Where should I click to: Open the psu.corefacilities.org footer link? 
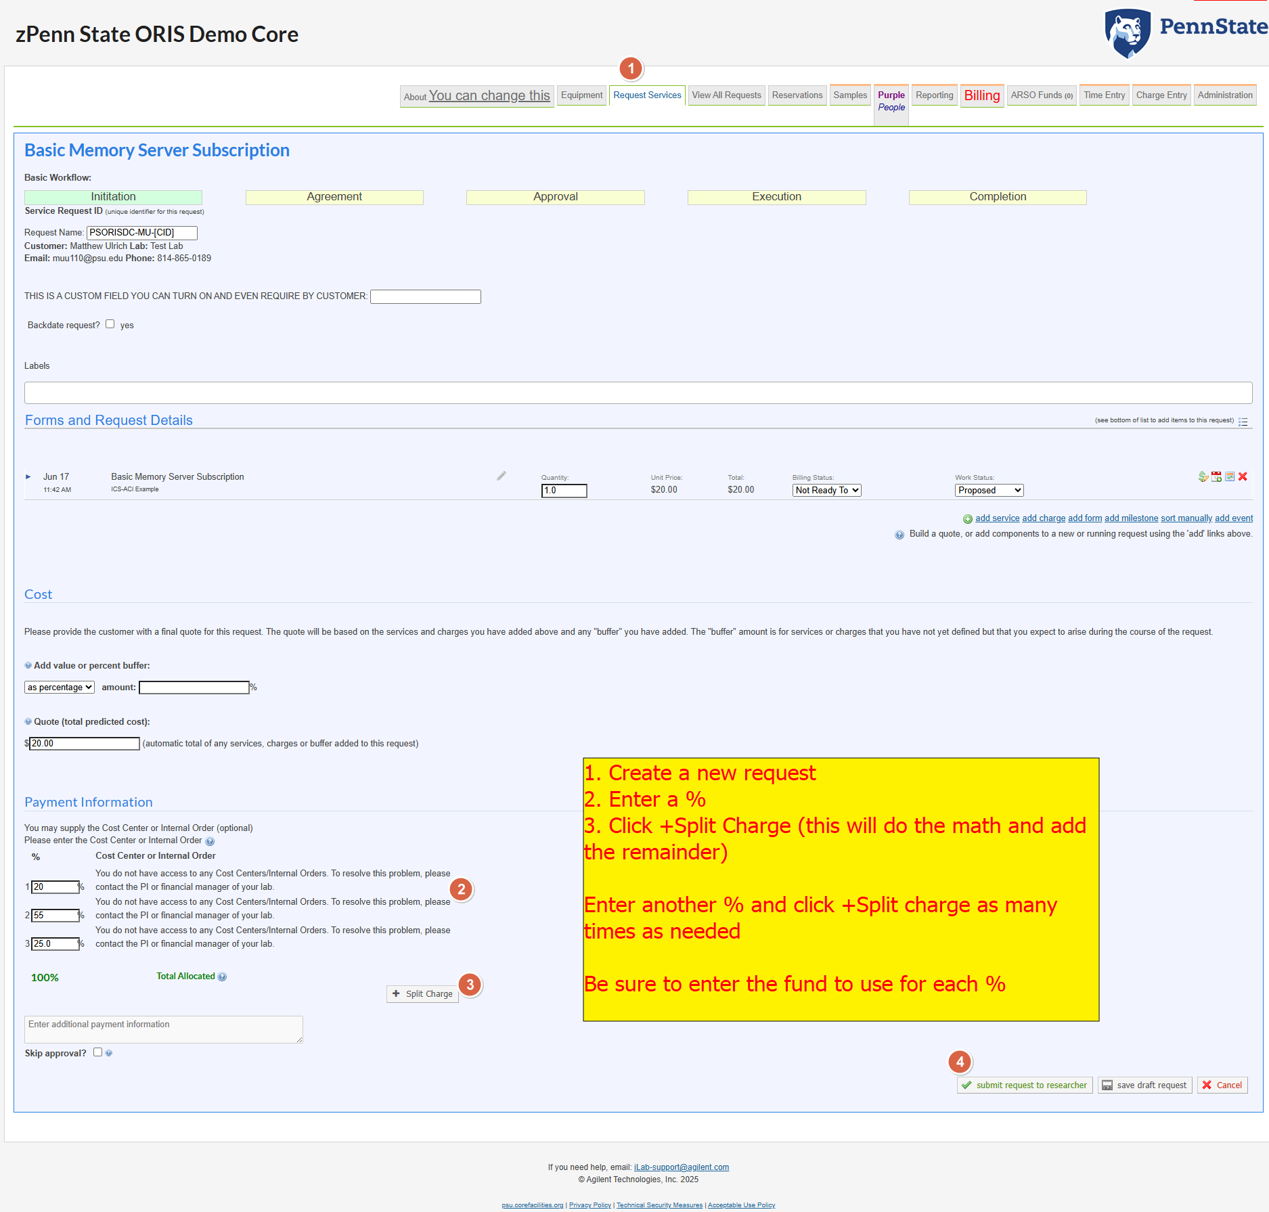click(533, 1205)
